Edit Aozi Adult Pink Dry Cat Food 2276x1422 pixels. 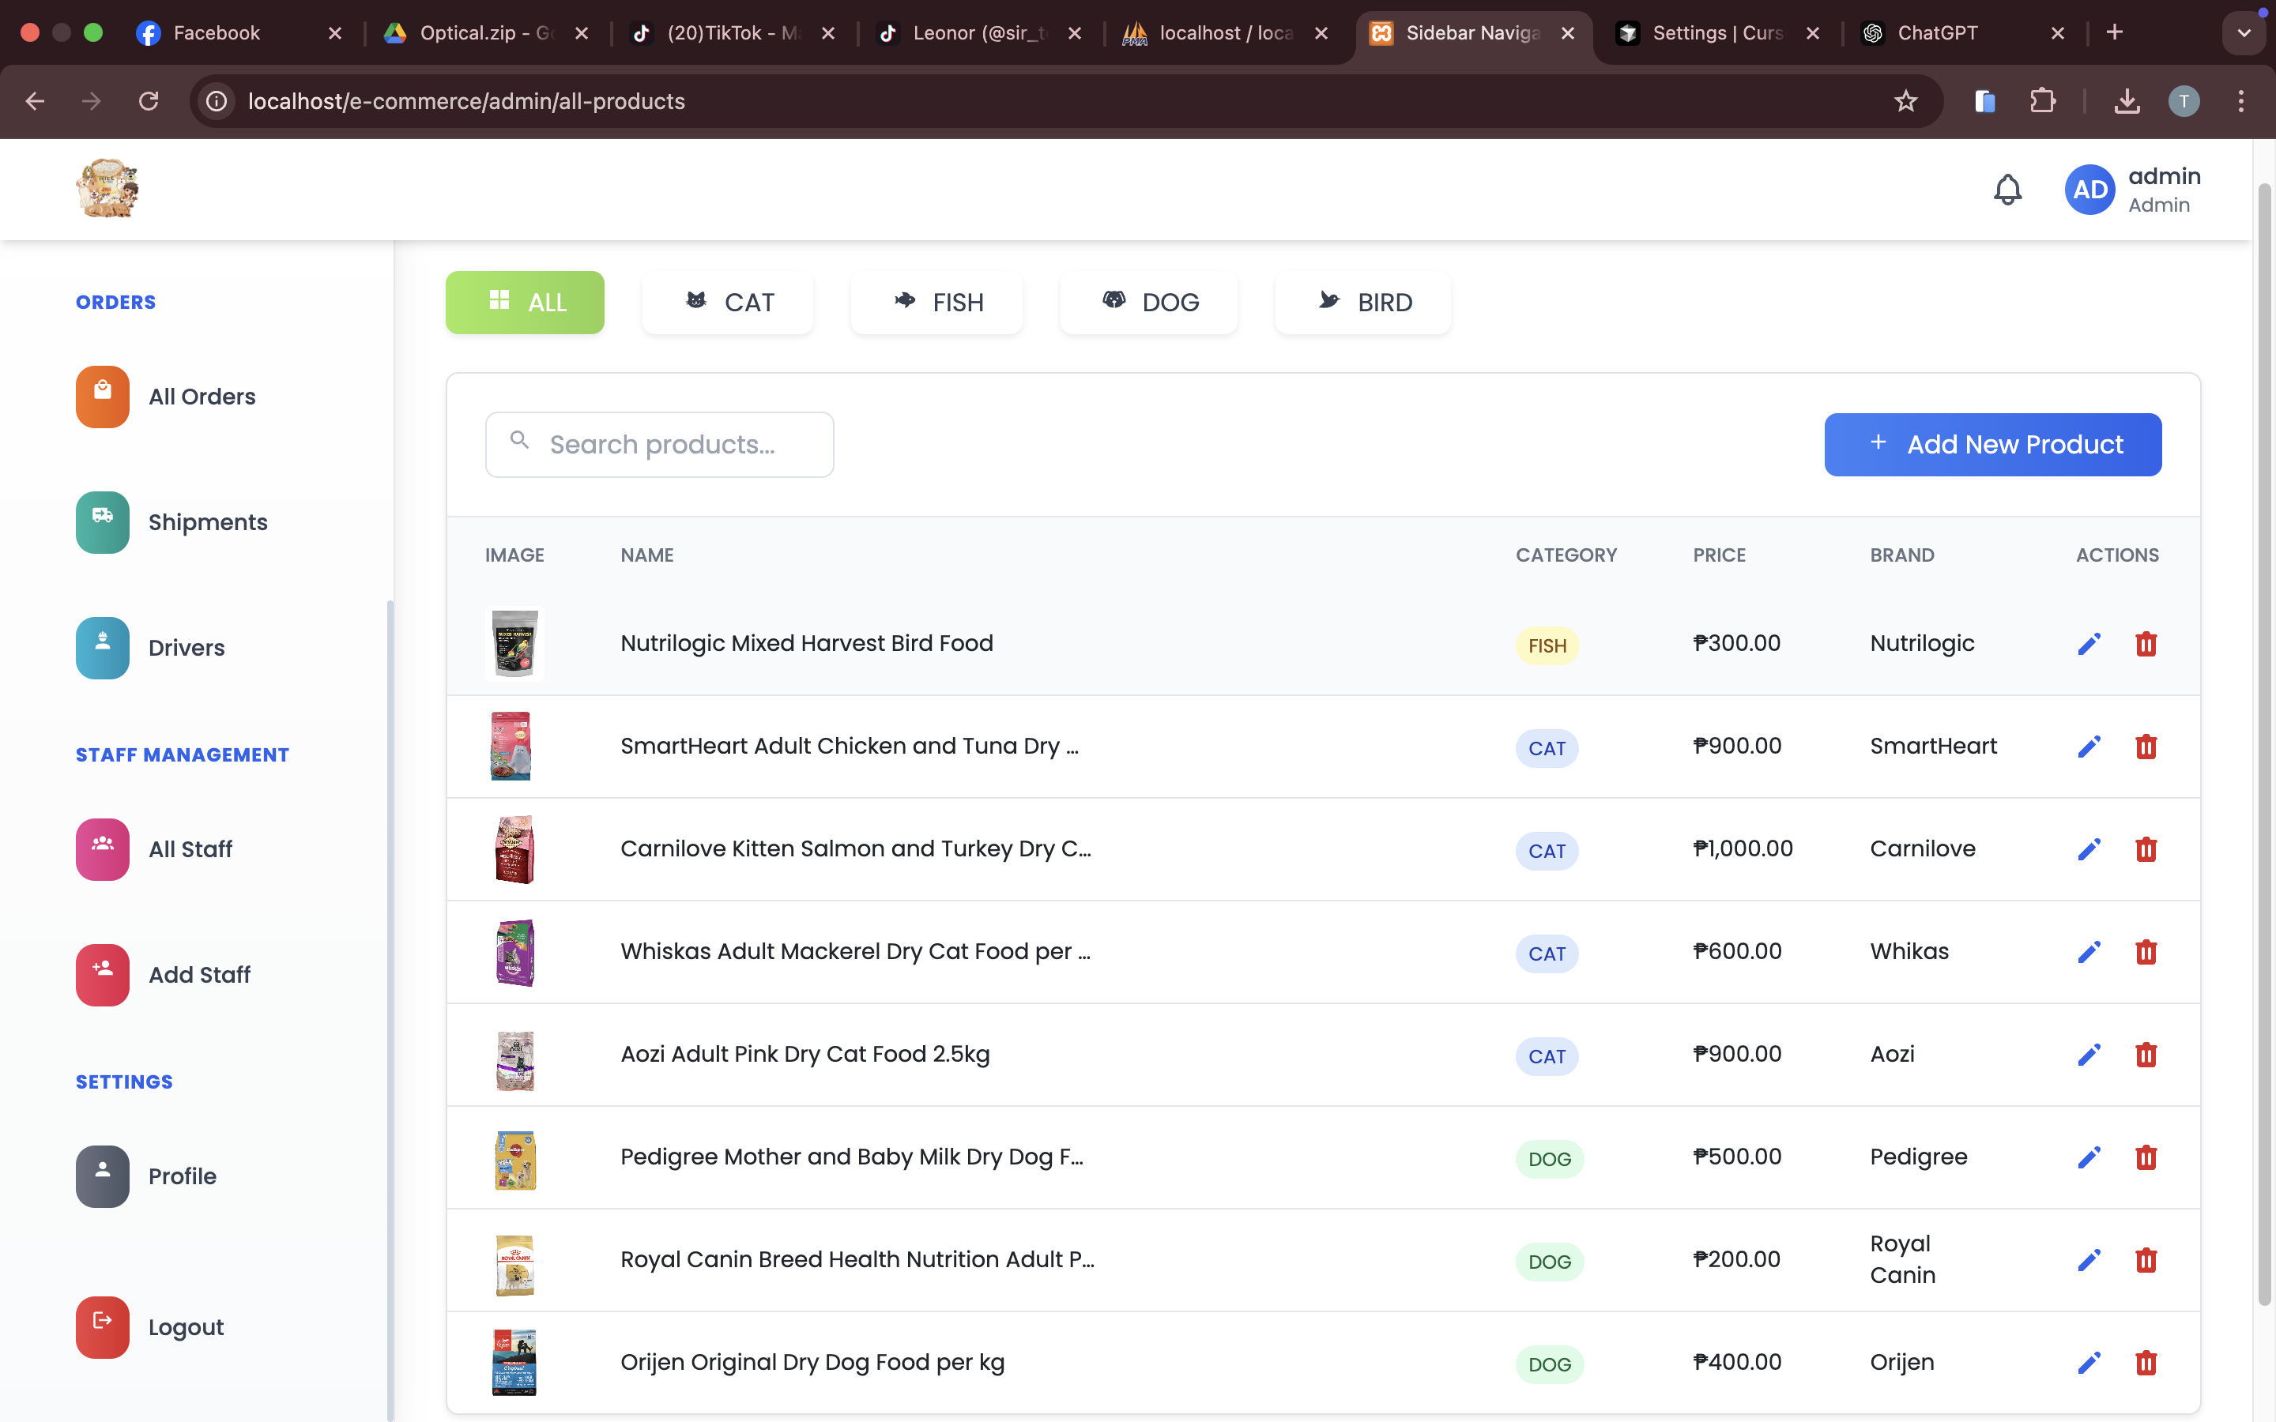2089,1055
